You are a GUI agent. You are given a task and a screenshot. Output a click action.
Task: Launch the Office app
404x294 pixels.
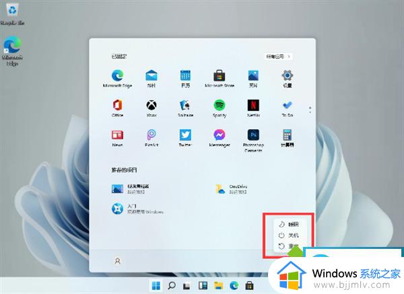point(117,108)
